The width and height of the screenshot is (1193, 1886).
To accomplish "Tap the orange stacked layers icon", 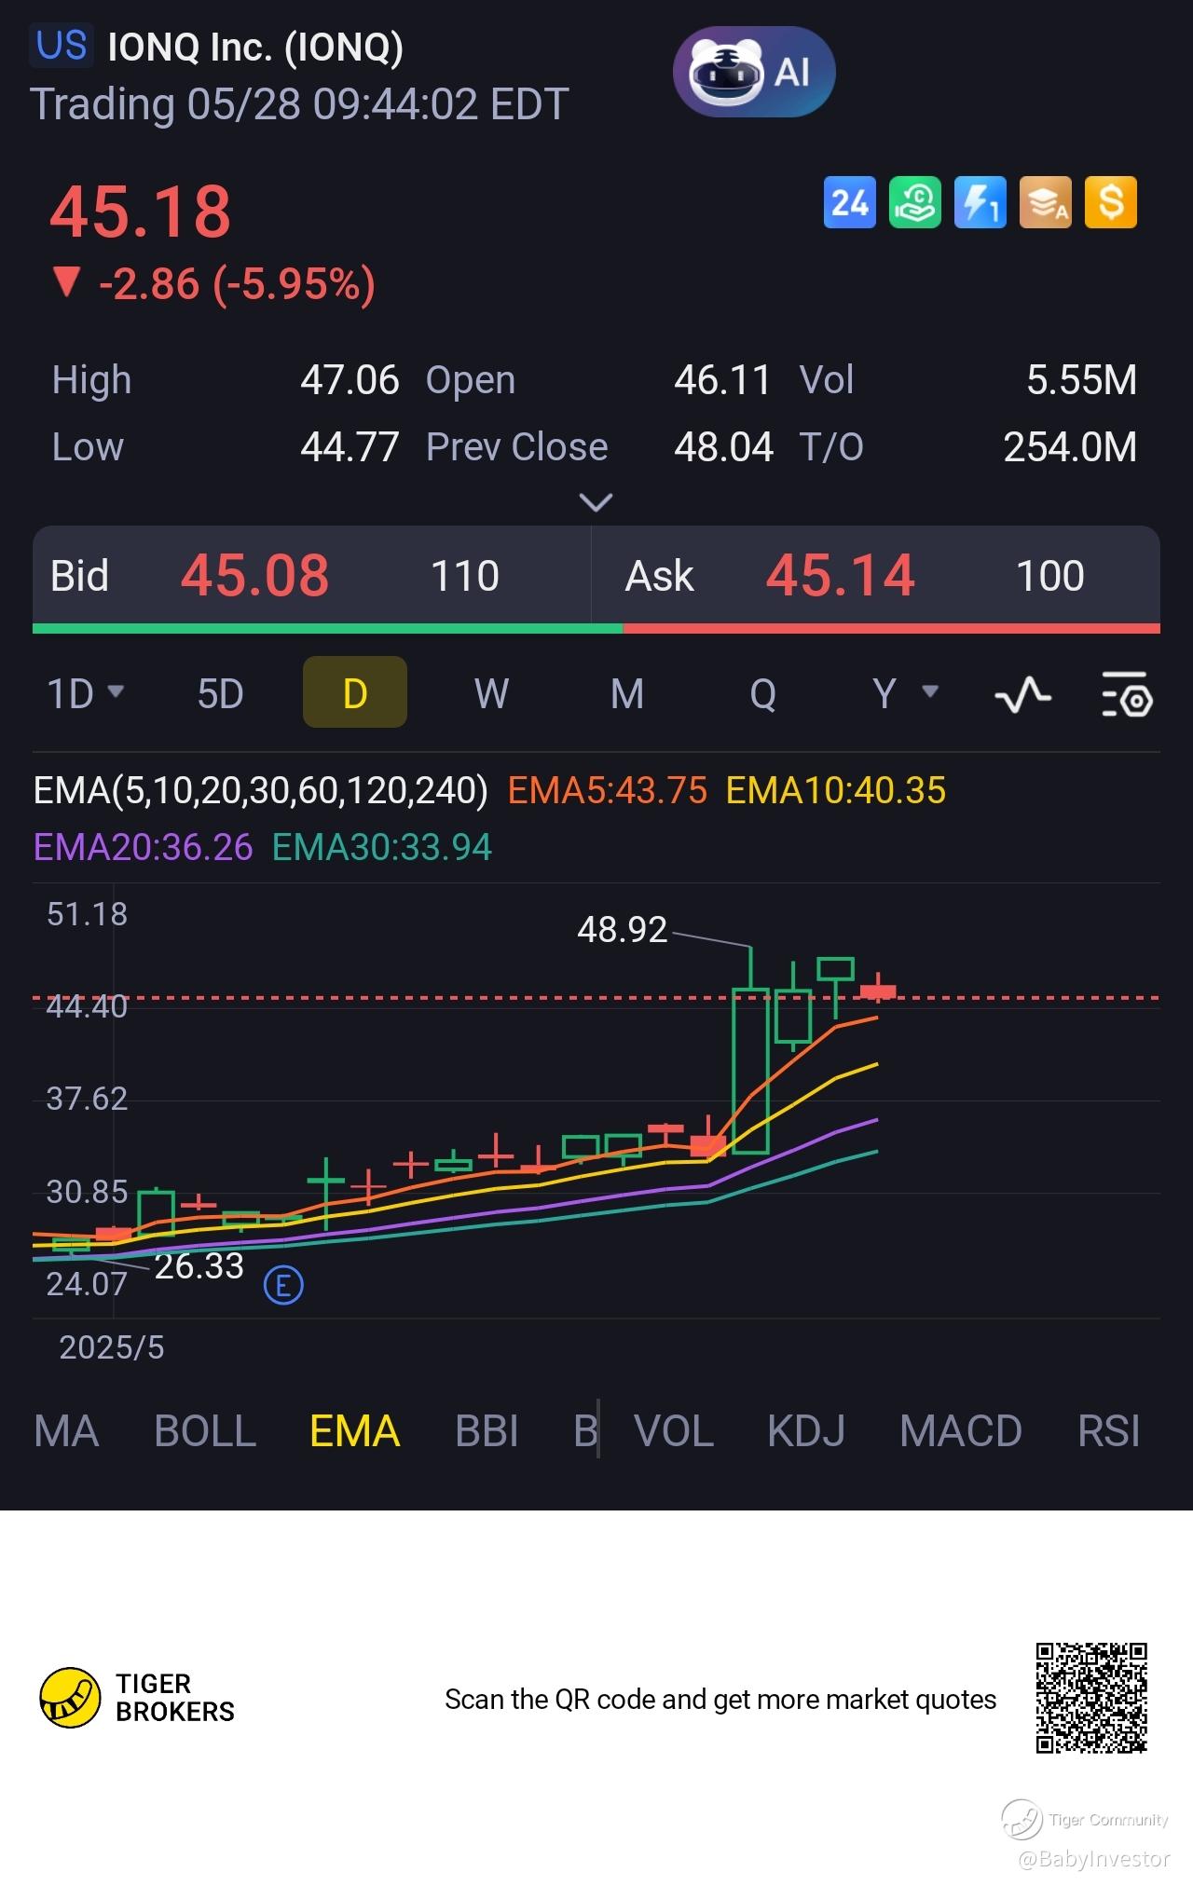I will click(1046, 202).
